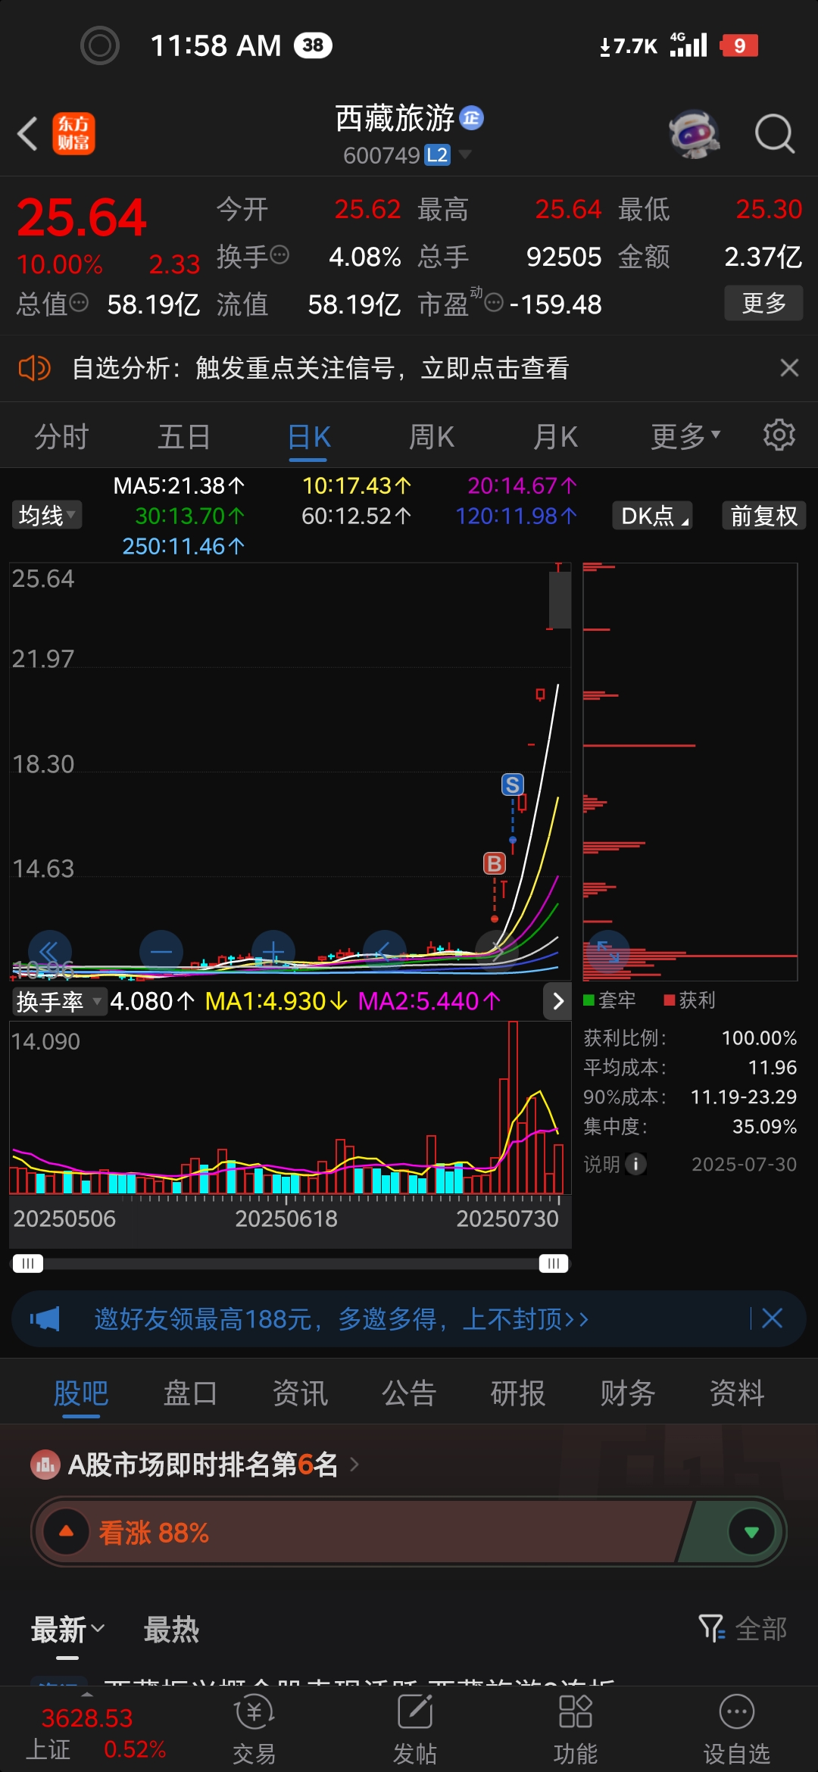
Task: Tap the red battery indicator
Action: [x=739, y=45]
